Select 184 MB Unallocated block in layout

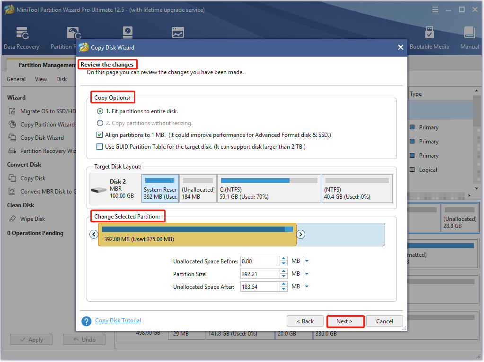[x=198, y=188]
